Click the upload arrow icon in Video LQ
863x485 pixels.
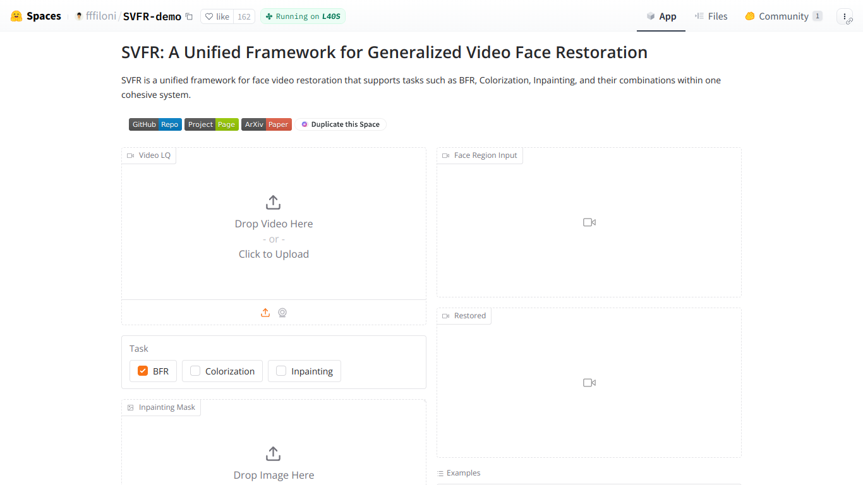tap(273, 202)
